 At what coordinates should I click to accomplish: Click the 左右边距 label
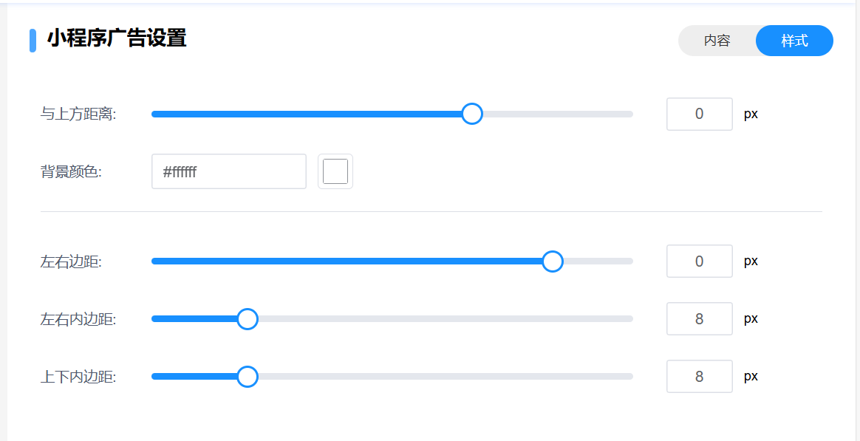coord(71,262)
